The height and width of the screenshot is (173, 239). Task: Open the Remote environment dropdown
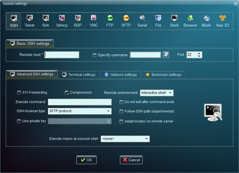157,93
